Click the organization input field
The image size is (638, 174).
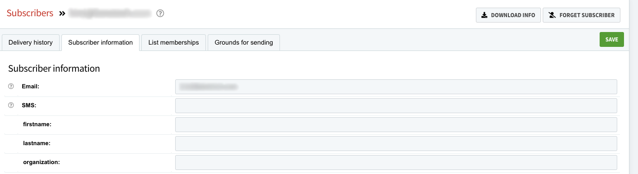[x=396, y=162]
